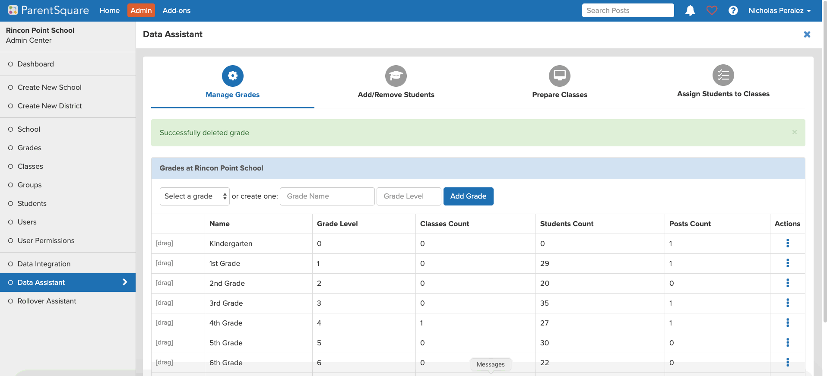Click the Search Posts box
This screenshot has height=376, width=827.
628,10
